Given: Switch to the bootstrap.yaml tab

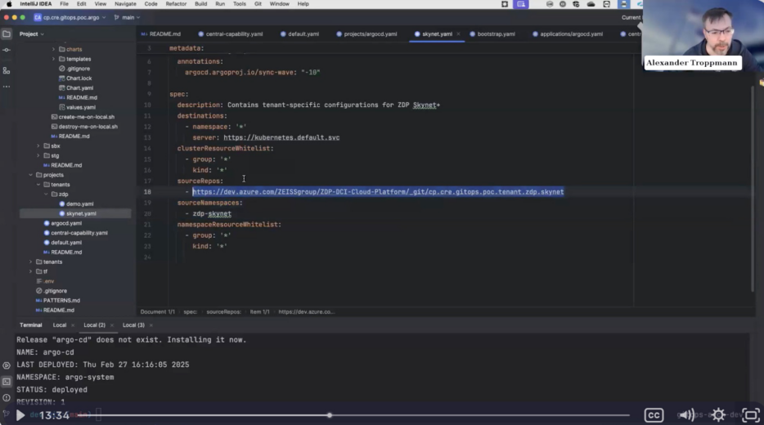Looking at the screenshot, I should pos(492,34).
